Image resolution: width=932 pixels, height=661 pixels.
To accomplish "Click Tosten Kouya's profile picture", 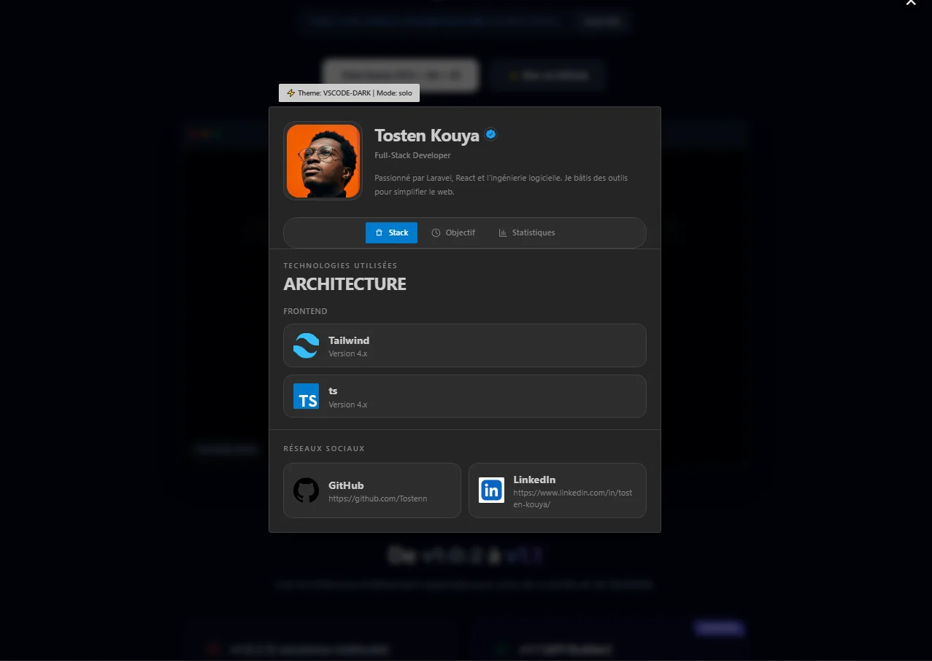I will [323, 160].
